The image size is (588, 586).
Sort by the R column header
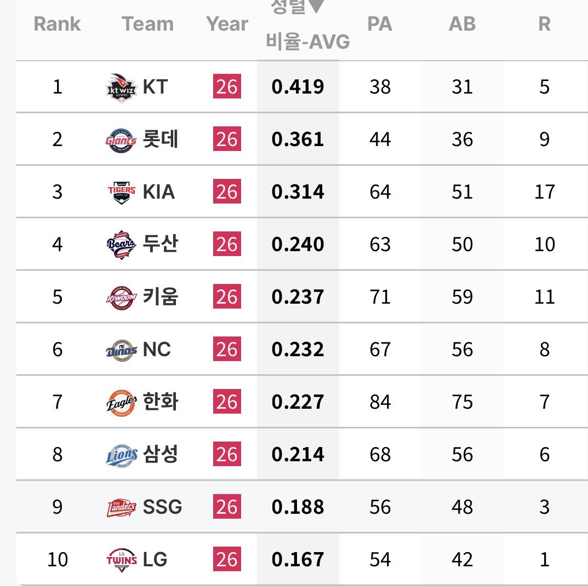pyautogui.click(x=545, y=24)
